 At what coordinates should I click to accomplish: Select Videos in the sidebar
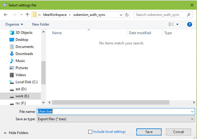click(18, 75)
